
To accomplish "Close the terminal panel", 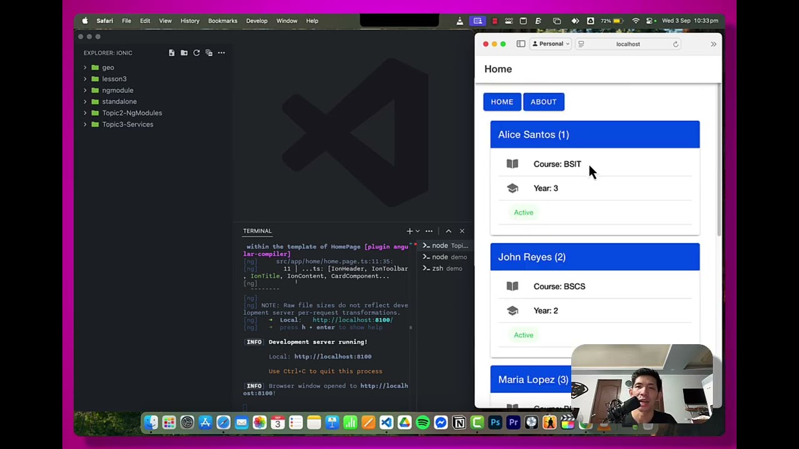I will click(x=462, y=231).
